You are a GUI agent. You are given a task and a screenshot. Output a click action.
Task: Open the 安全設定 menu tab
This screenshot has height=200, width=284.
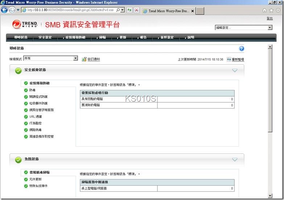(45, 37)
